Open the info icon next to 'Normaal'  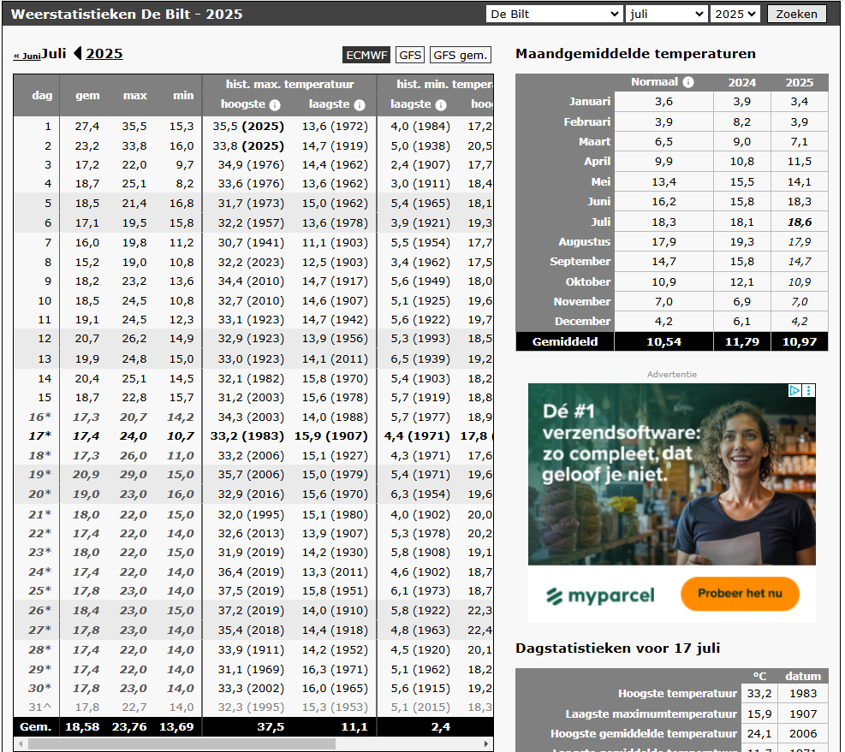click(688, 83)
